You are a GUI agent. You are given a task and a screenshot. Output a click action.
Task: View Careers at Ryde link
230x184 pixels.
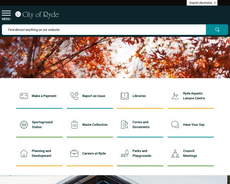pos(94,153)
